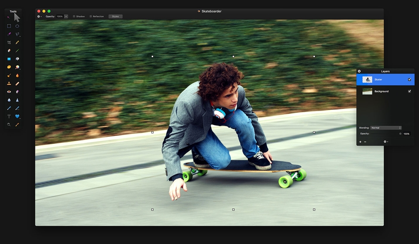Select the Red Eye tool

(9, 92)
